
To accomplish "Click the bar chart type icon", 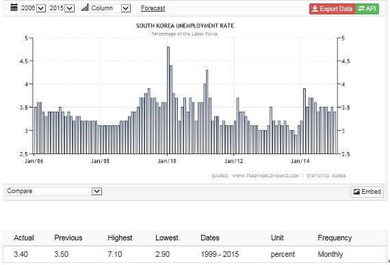I will [85, 8].
